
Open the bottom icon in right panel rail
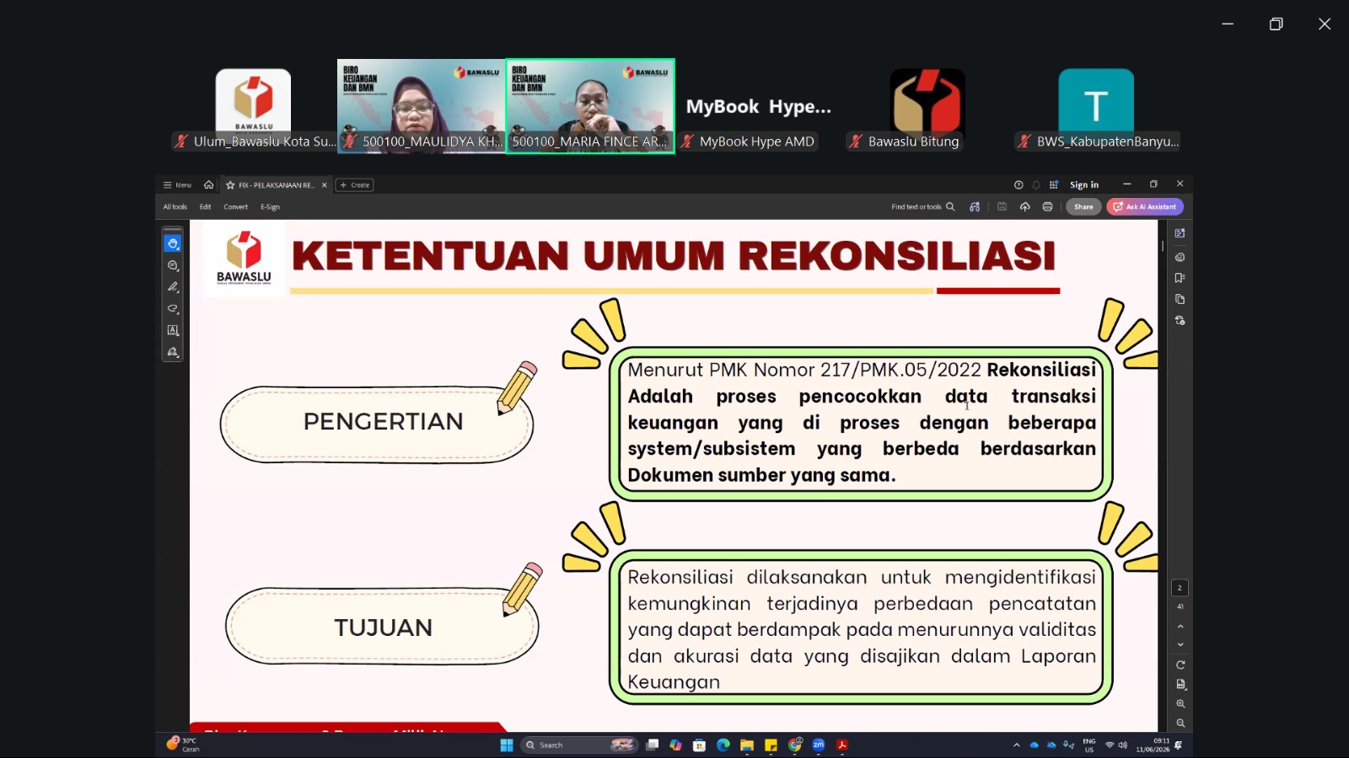pyautogui.click(x=1180, y=321)
